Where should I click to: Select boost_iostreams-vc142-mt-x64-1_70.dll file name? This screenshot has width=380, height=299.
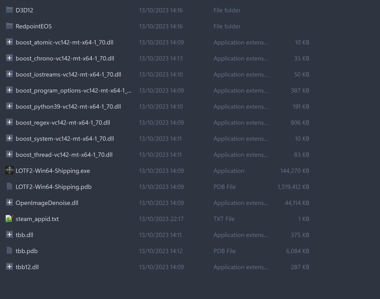(x=68, y=74)
